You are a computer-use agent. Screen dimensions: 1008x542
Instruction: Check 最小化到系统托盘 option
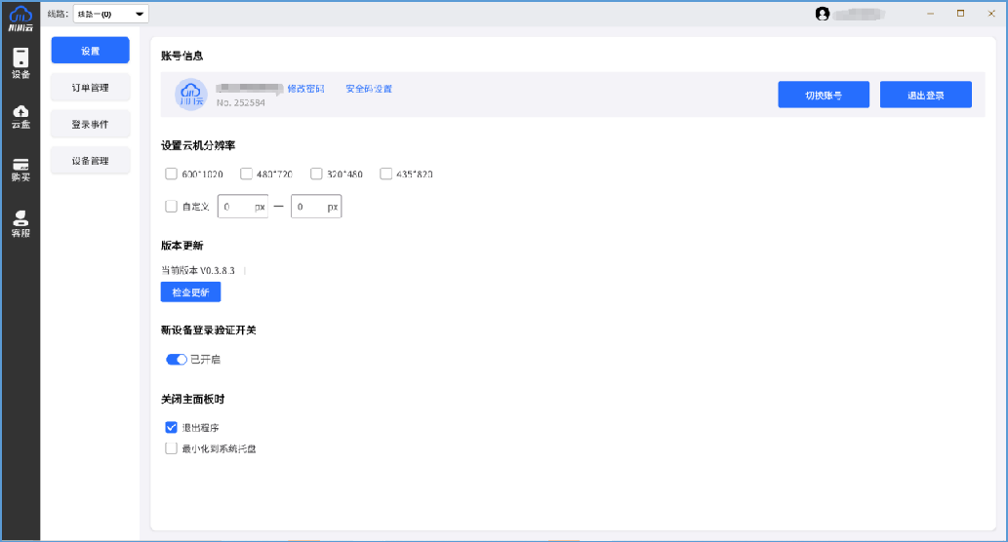pyautogui.click(x=171, y=449)
